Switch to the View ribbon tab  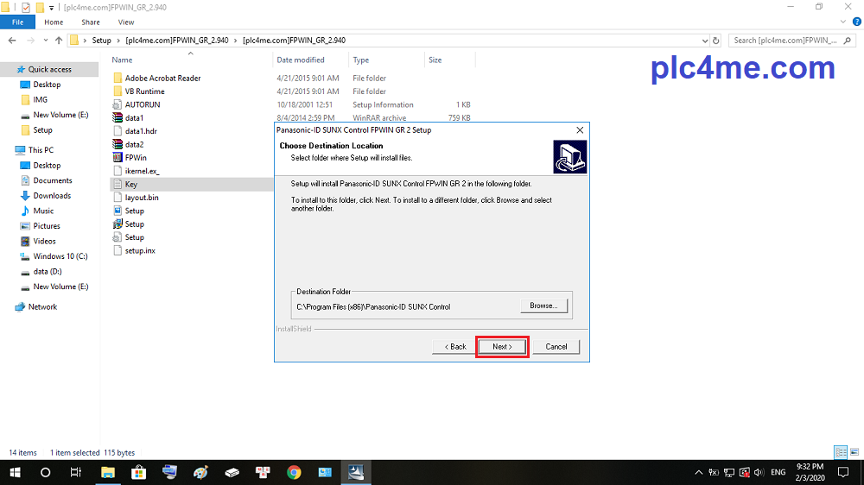click(x=125, y=22)
